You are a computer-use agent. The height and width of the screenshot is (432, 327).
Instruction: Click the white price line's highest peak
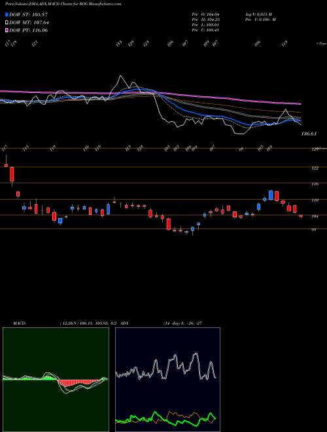click(120, 75)
